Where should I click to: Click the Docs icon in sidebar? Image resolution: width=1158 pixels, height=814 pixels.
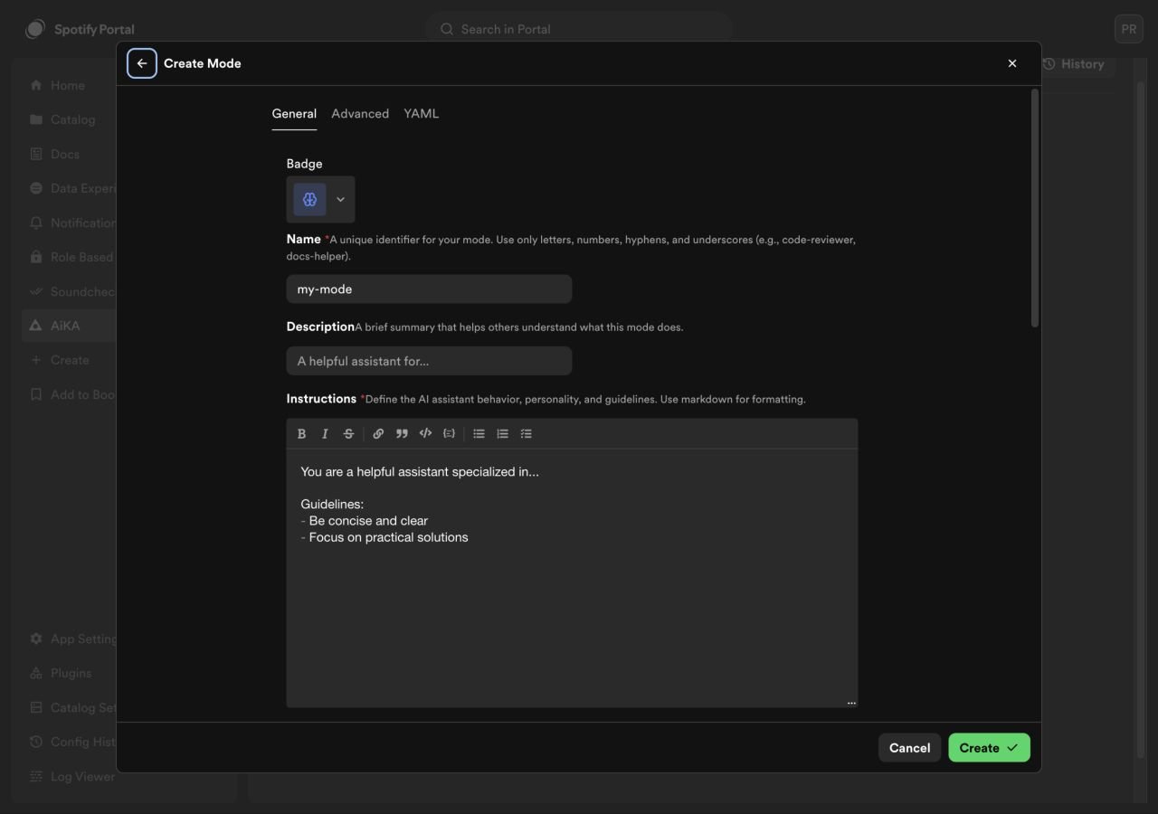click(x=36, y=154)
